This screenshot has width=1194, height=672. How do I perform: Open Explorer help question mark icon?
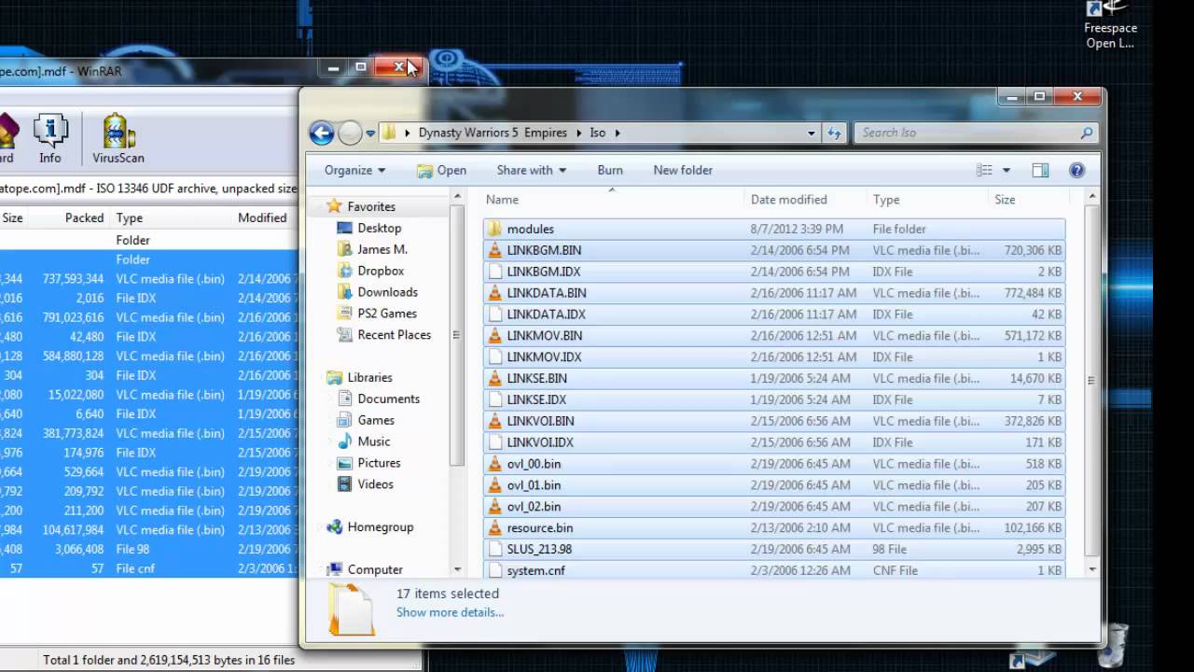pos(1077,170)
